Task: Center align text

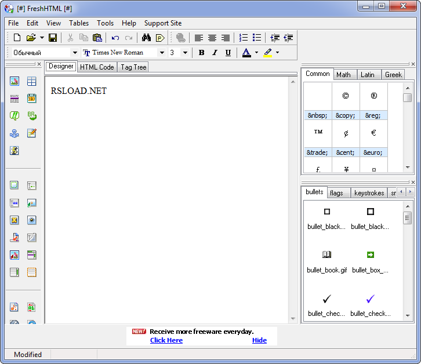Action: tap(212, 38)
